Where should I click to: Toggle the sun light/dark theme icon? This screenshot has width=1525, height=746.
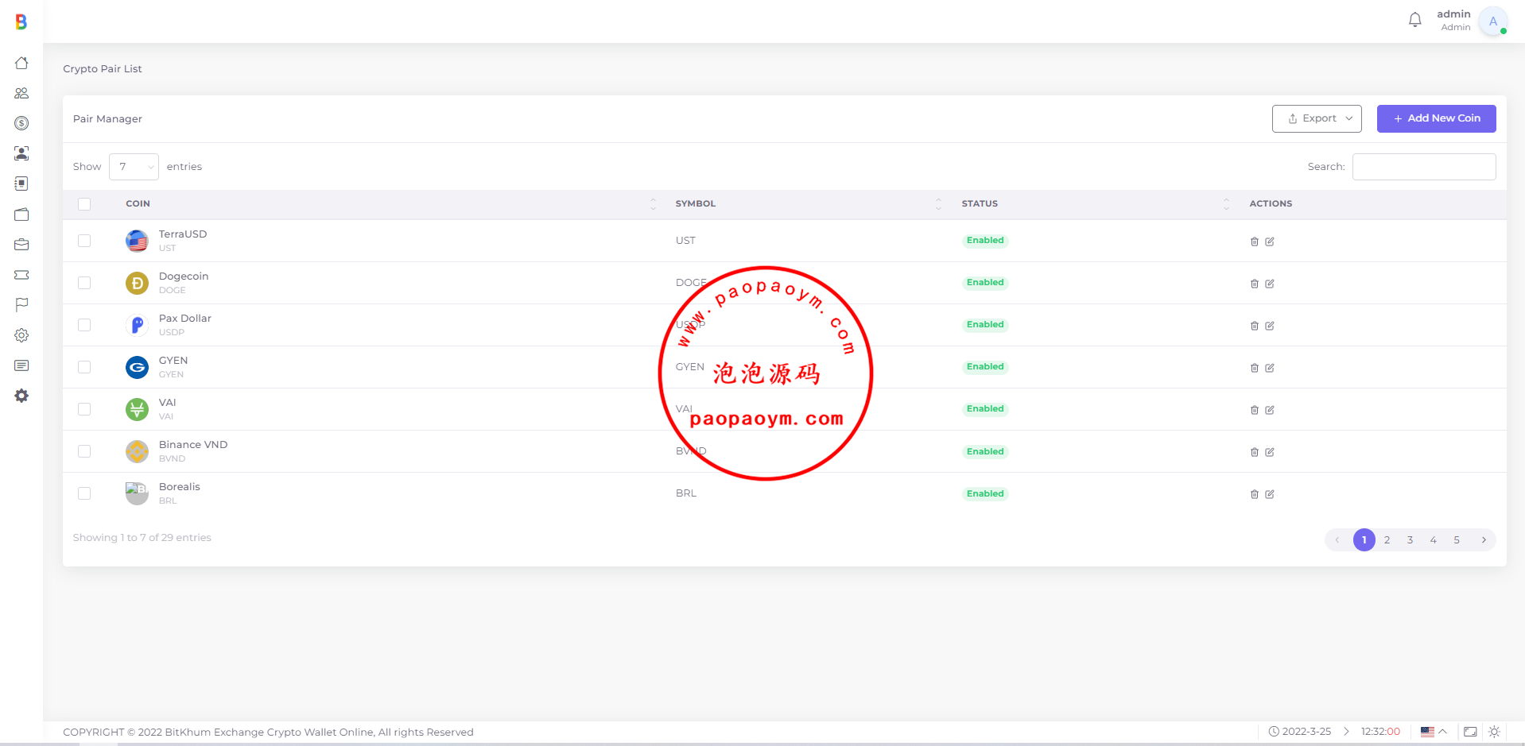tap(1494, 732)
